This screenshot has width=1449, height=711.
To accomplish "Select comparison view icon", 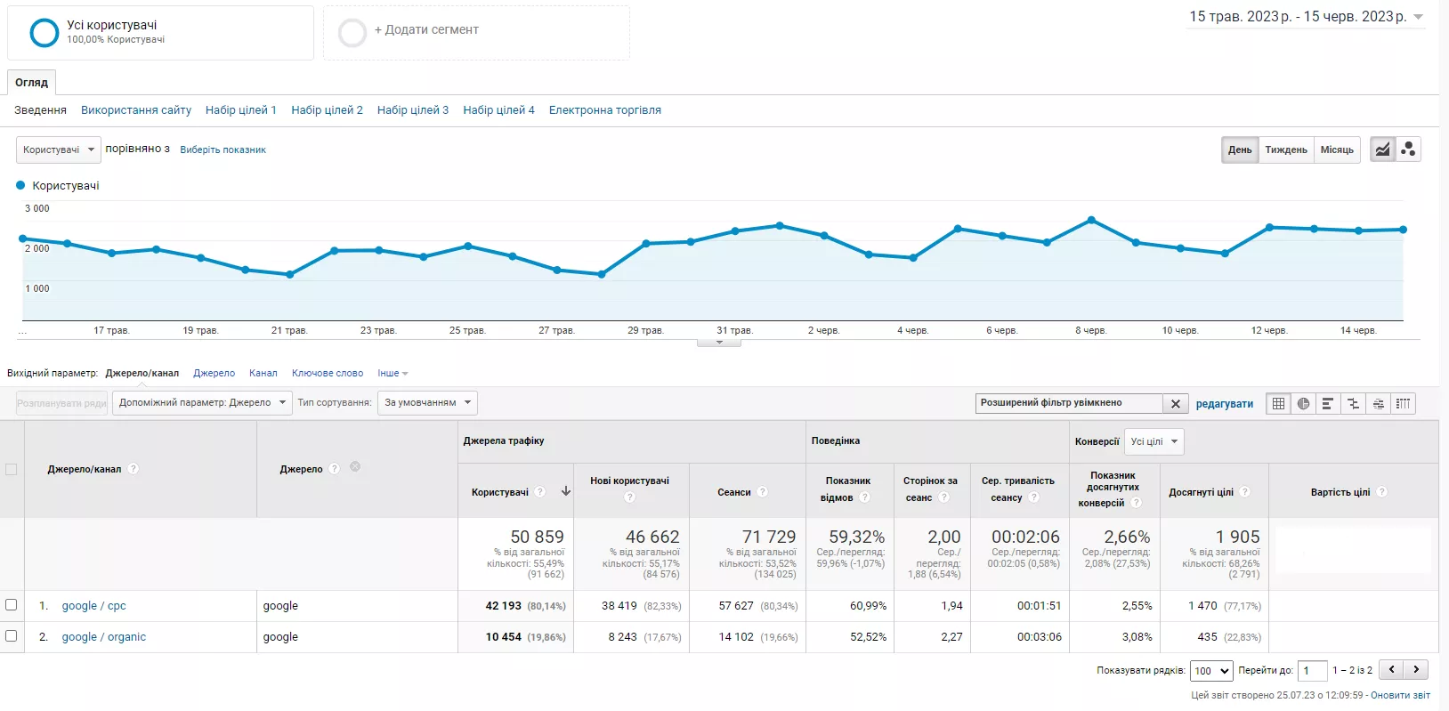I will point(1353,403).
